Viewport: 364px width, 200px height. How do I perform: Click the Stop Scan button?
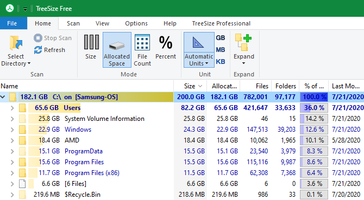click(x=53, y=38)
